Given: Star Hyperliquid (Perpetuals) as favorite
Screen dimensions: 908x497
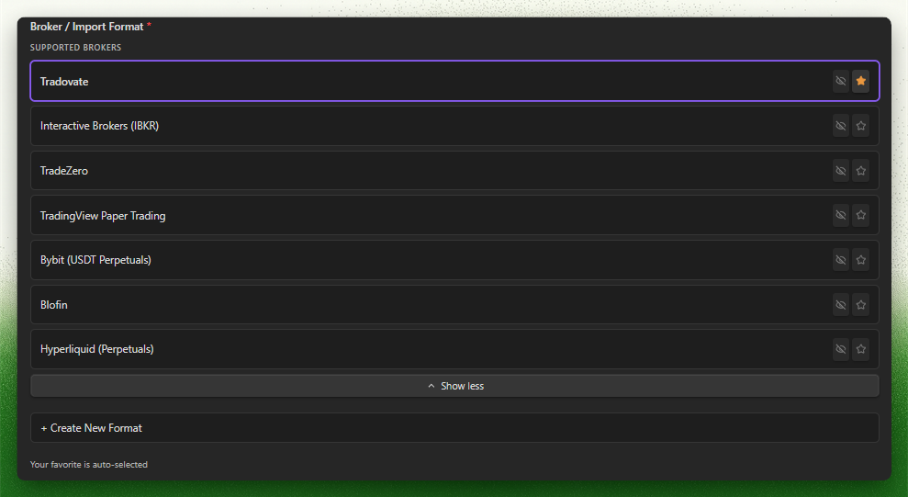Looking at the screenshot, I should 860,349.
